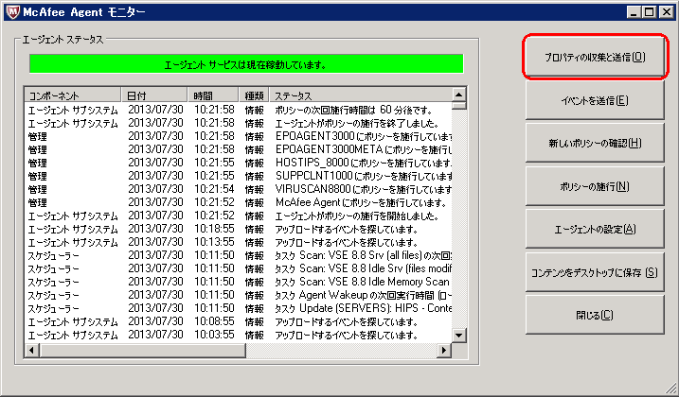Screen dimensions: 679x397
Task: Click vertical scrollbar down arrow
Action: coord(459,336)
